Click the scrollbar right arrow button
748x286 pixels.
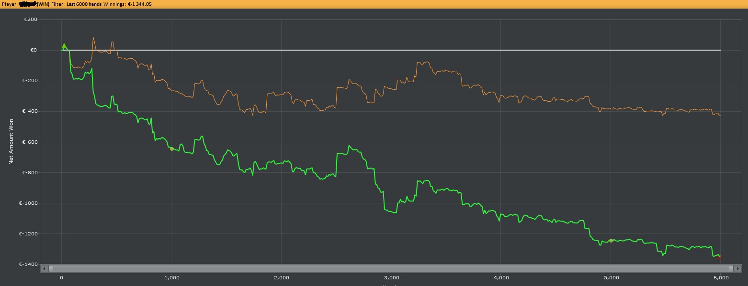pyautogui.click(x=738, y=269)
